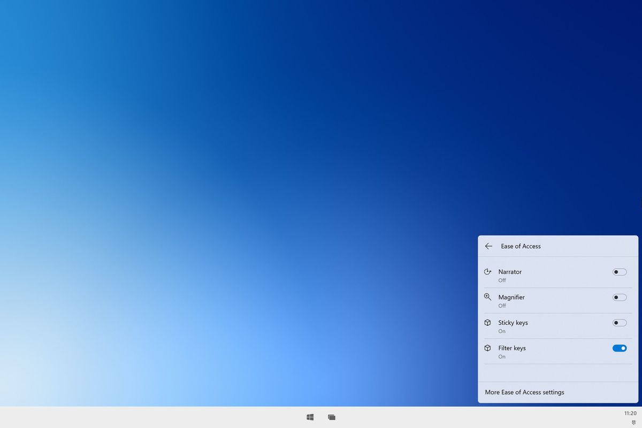Click the Sticky keys keyboard icon

click(x=487, y=323)
